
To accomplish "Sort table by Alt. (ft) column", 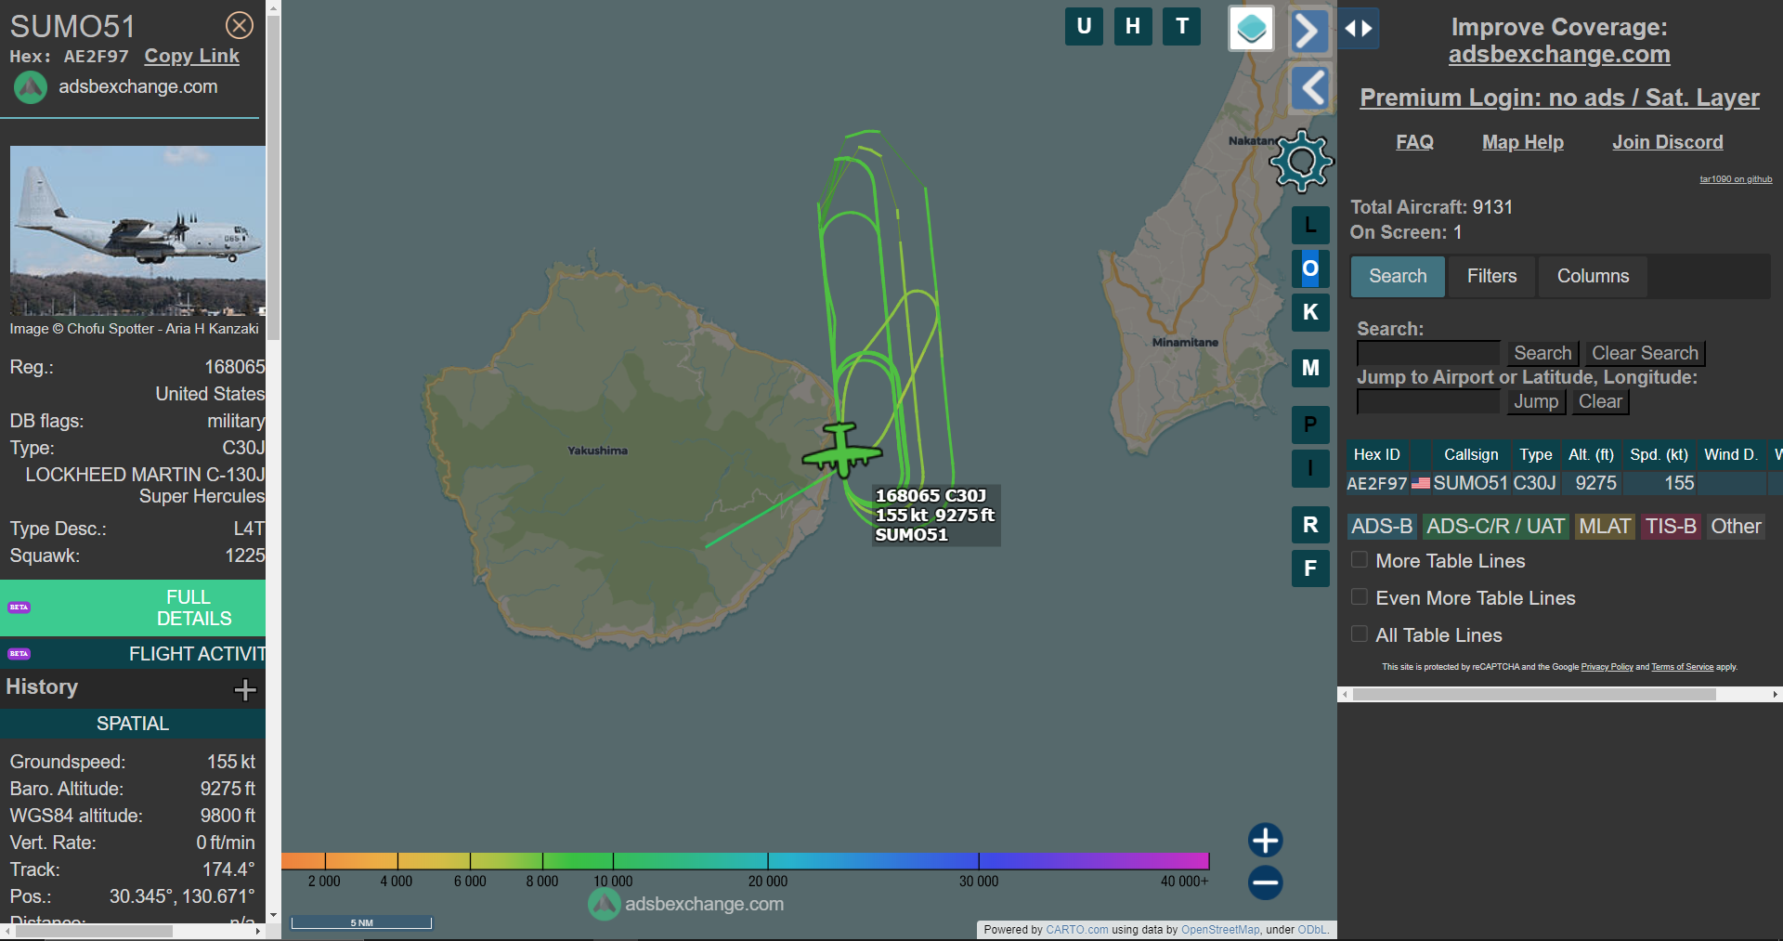I will point(1591,454).
